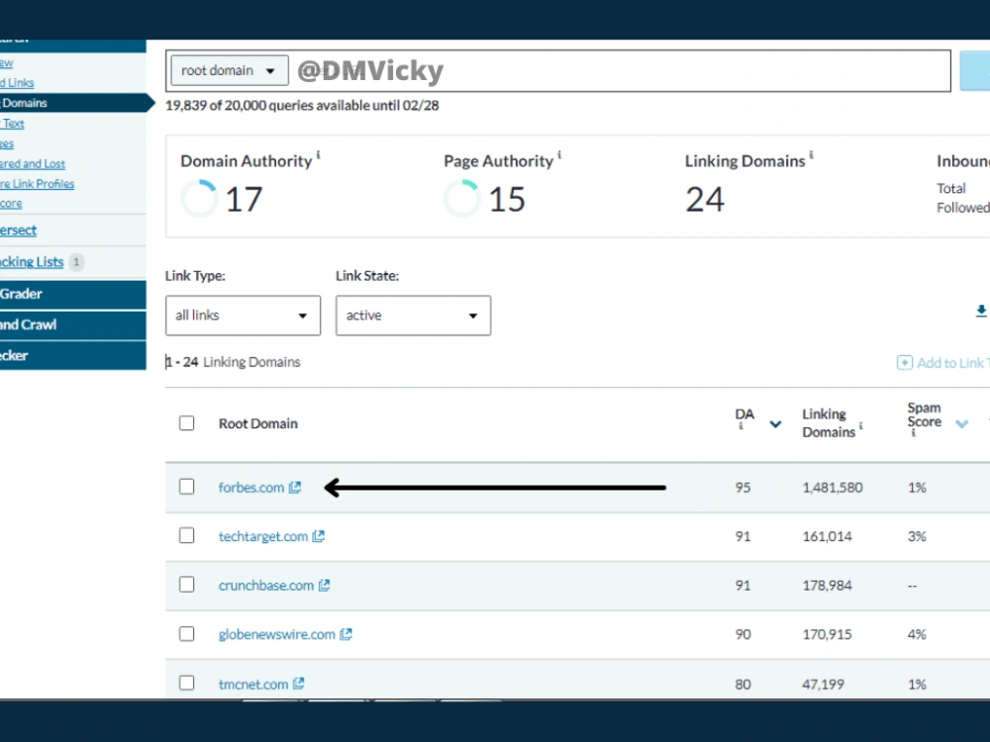Open Tracking Lists in sidebar

32,262
